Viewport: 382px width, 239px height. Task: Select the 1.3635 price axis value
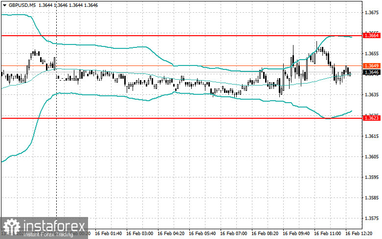pos(372,95)
